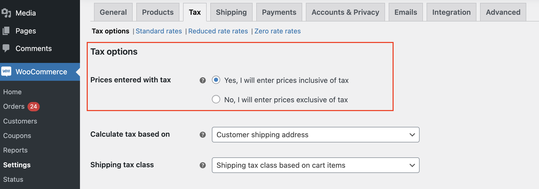Switch to the Shipping settings tab

[231, 12]
